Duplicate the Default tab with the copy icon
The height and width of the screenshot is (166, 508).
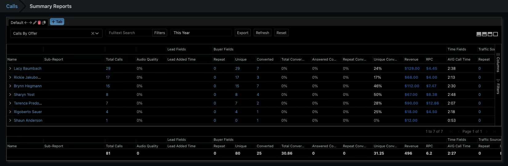[x=44, y=22]
